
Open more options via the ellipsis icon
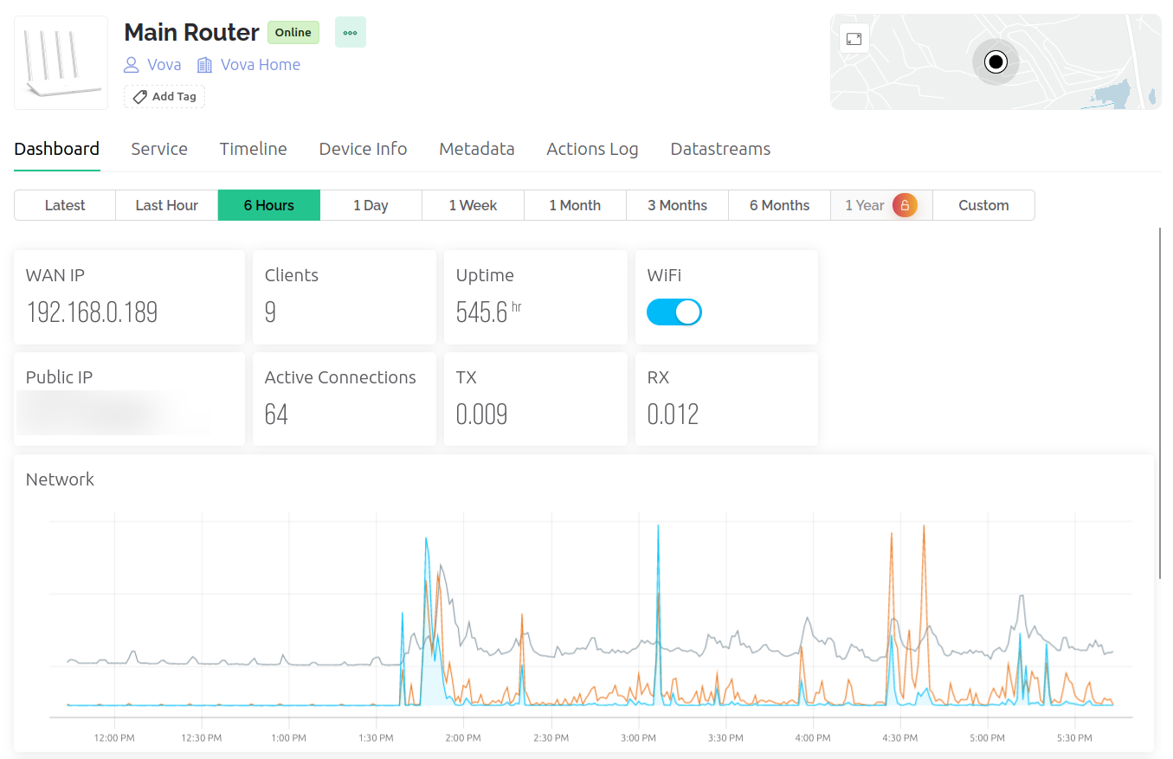click(x=350, y=32)
